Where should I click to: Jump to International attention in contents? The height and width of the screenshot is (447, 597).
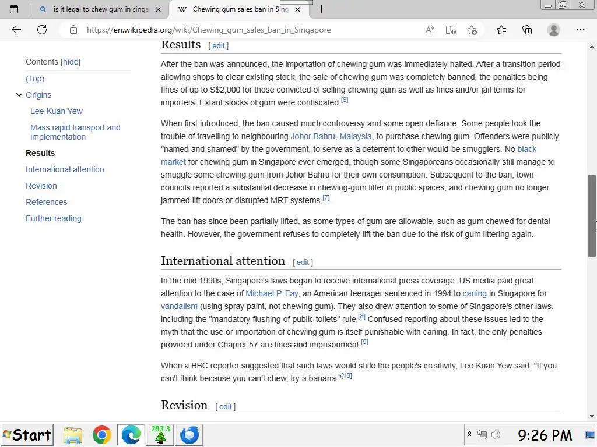pyautogui.click(x=65, y=169)
